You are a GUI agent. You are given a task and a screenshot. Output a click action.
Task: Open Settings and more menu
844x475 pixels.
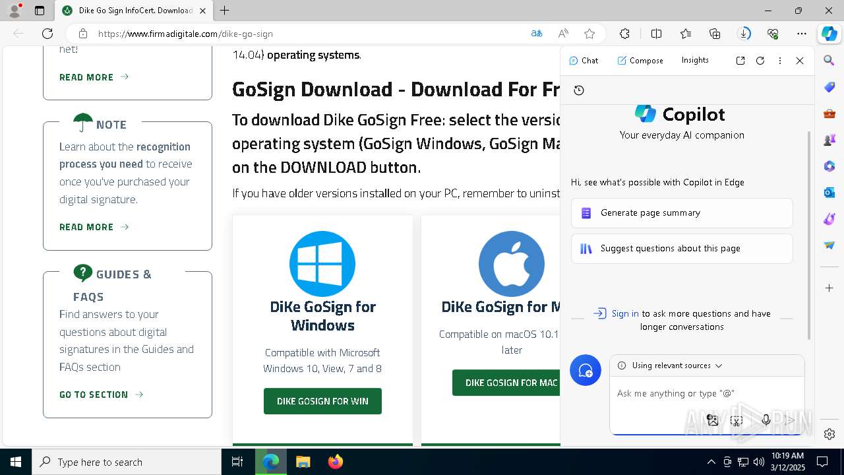point(802,34)
